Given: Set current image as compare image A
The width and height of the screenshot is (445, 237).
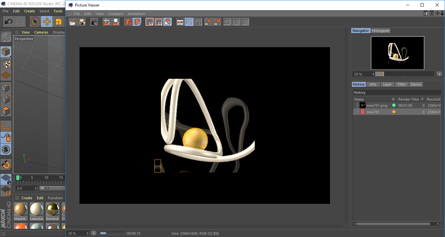Looking at the screenshot, I should pos(209,22).
